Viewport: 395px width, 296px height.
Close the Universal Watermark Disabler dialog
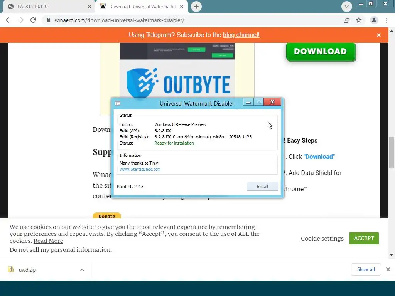tap(272, 102)
